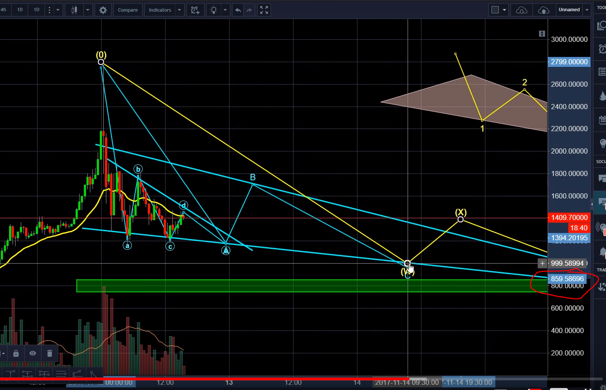Save chart layout with cloud upload icon
Image resolution: width=606 pixels, height=390 pixels.
pyautogui.click(x=544, y=10)
